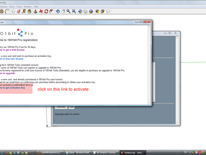Click the link to get activation key
Viewport: 206px width, 155px height.
click(13, 88)
